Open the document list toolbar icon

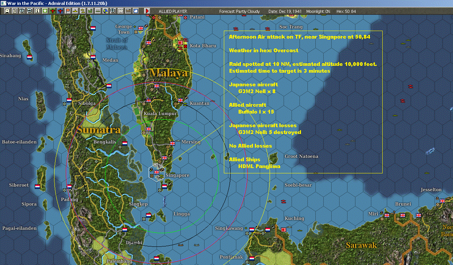pyautogui.click(x=15, y=11)
